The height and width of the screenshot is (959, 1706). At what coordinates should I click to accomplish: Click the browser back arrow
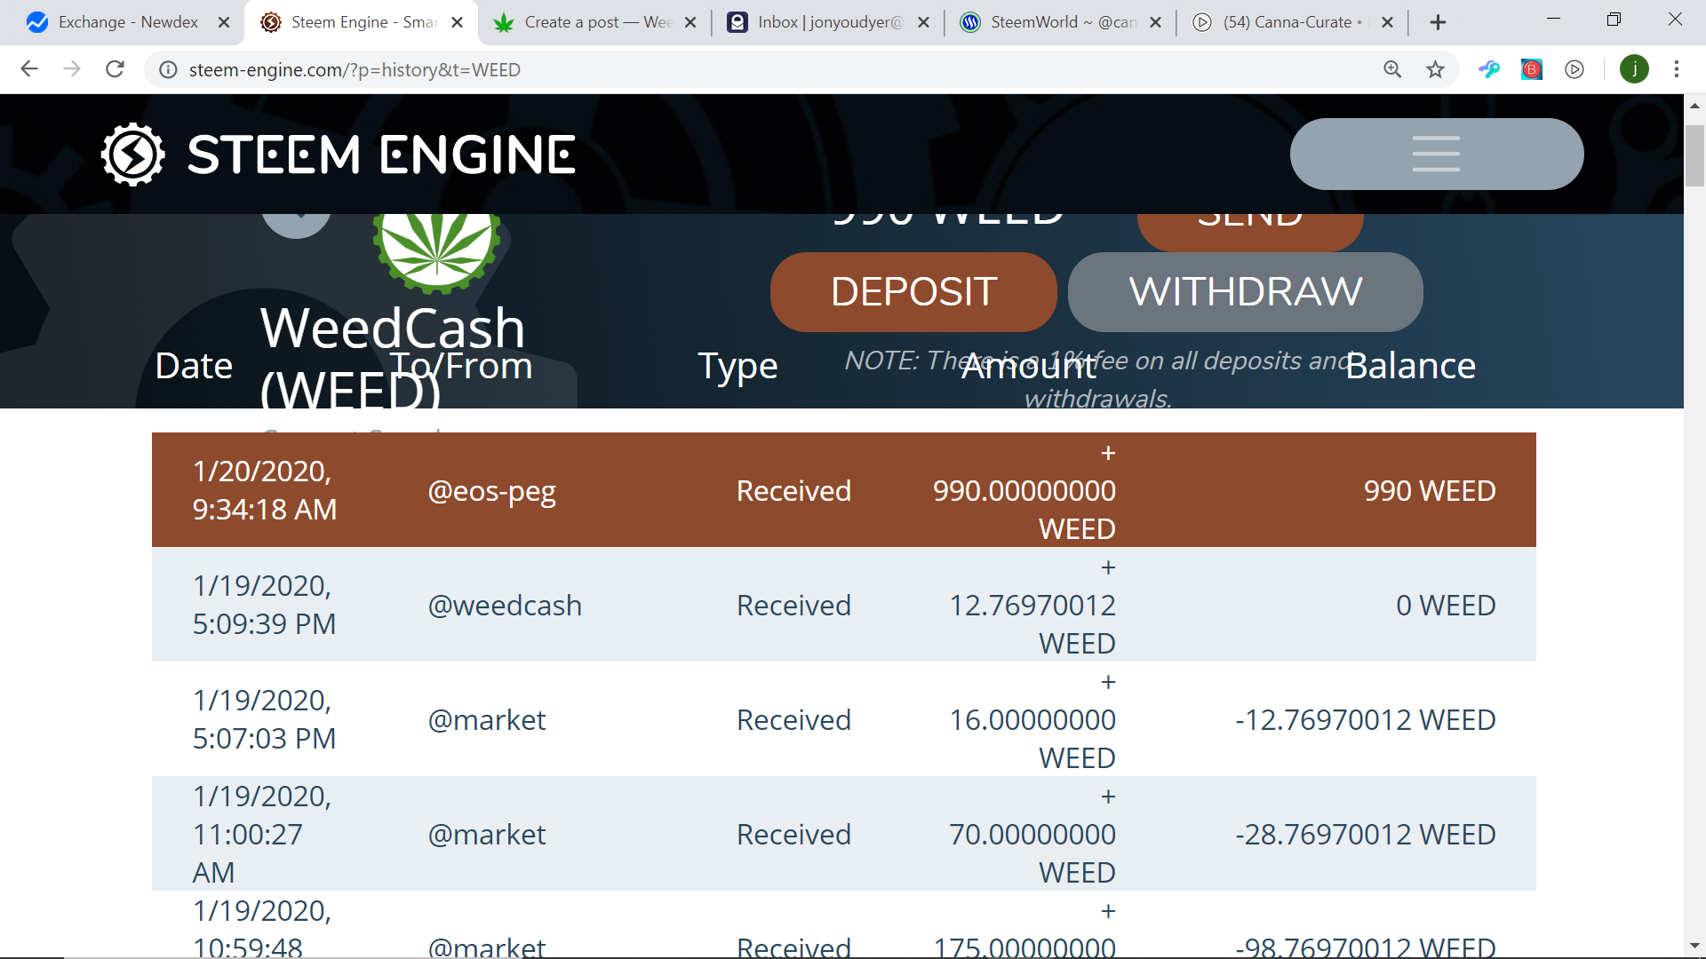pos(29,69)
